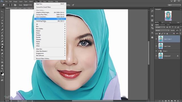Select the Dodge tool
182x102 pixels.
pos(2,50)
